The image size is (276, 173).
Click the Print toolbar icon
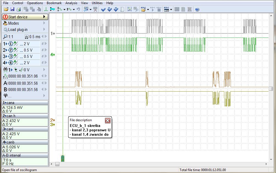tap(18, 9)
